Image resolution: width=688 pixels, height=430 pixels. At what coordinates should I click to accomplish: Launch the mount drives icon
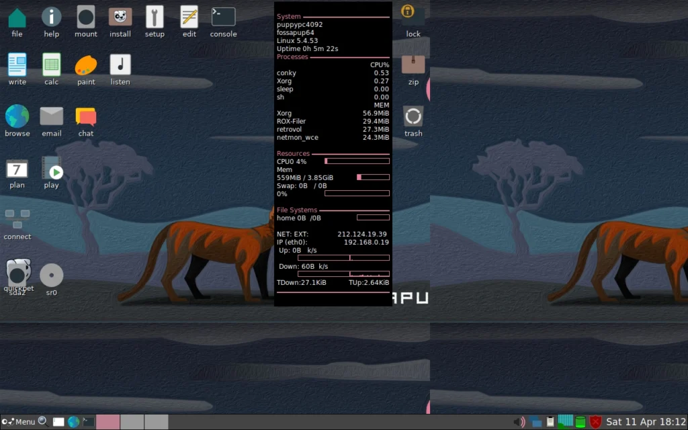[85, 22]
